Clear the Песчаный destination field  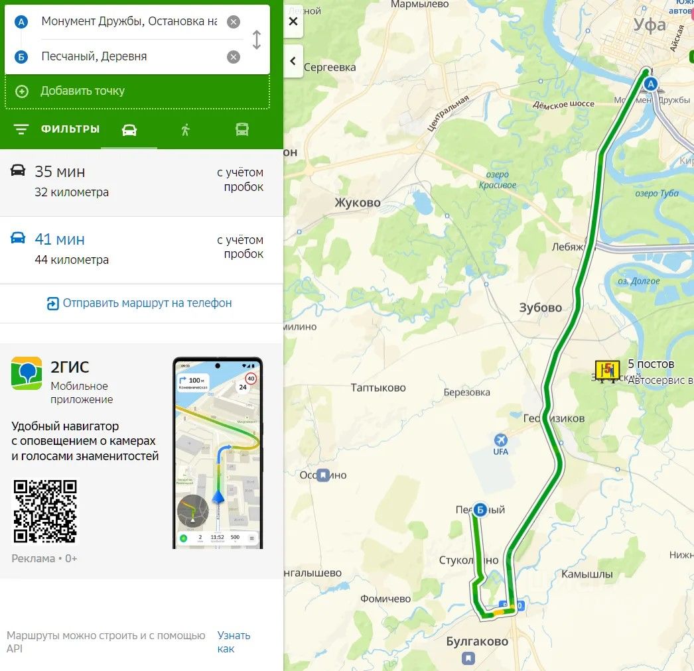tap(234, 56)
